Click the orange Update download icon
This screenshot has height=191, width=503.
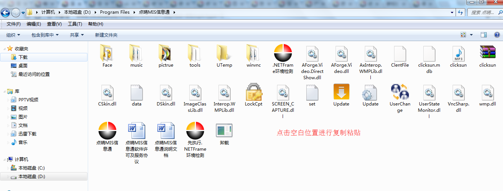click(x=341, y=92)
